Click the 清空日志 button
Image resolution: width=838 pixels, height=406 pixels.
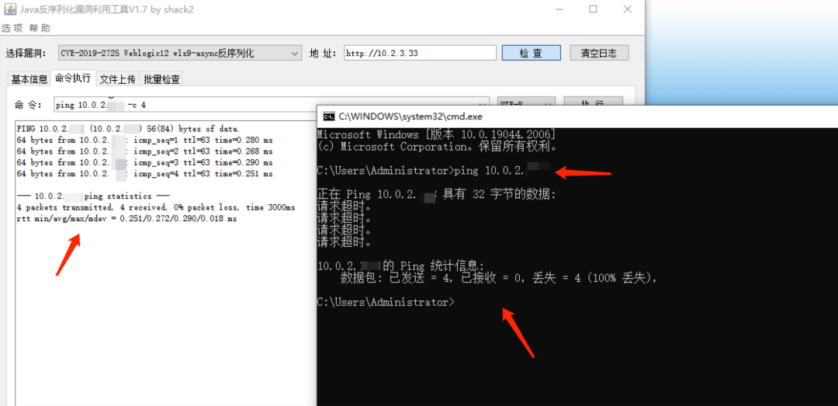pyautogui.click(x=599, y=53)
